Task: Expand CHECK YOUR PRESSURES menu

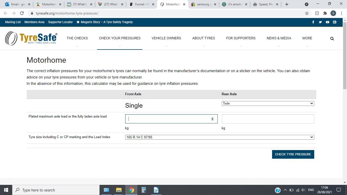Action: click(x=120, y=38)
